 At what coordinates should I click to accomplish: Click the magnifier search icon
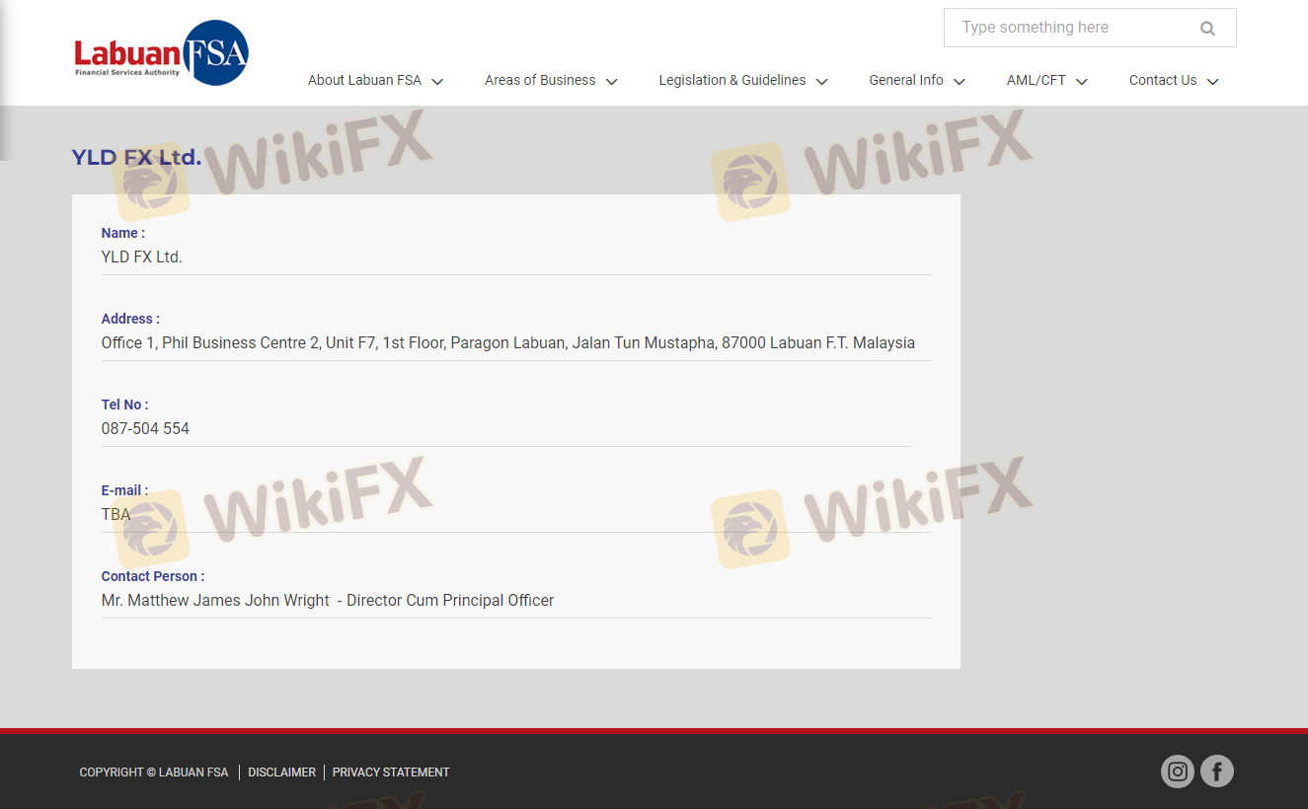(1207, 29)
